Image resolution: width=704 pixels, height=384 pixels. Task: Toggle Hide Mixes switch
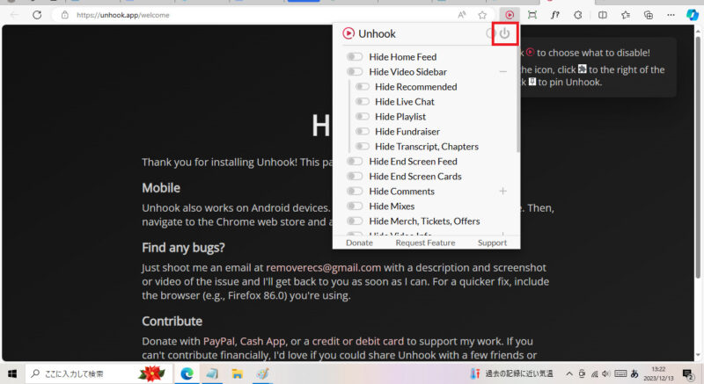tap(355, 206)
